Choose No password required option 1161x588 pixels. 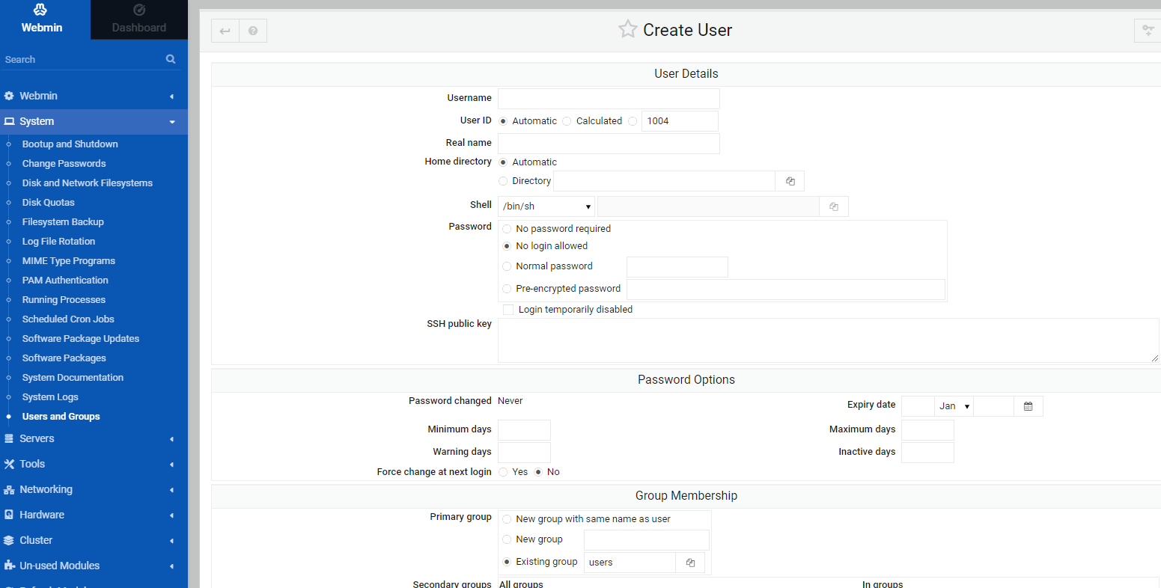[507, 229]
